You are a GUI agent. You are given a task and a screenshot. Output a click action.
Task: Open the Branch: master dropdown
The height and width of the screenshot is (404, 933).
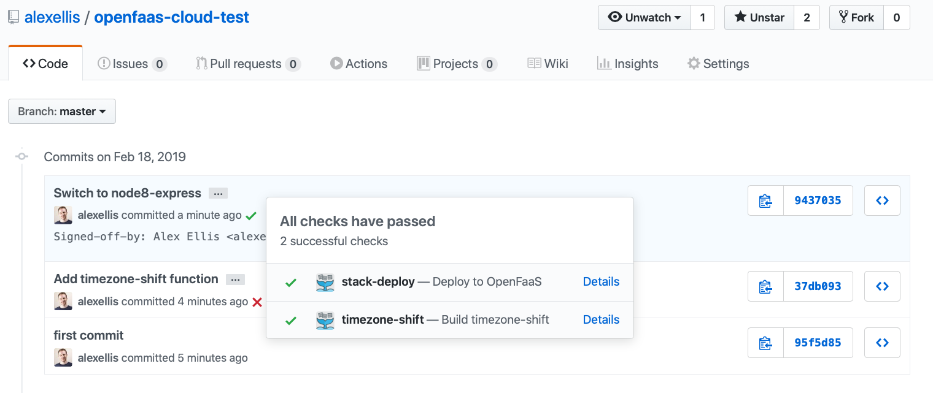tap(62, 112)
